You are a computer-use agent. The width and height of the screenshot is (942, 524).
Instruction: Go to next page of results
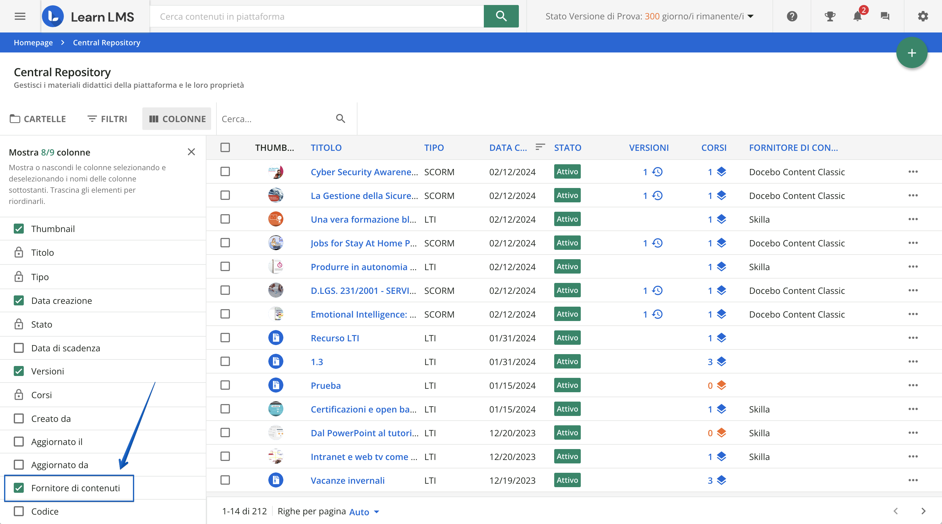[x=923, y=511]
